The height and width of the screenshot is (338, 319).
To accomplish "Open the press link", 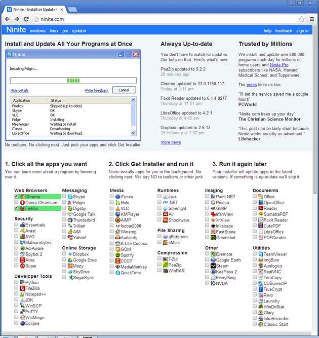I will [252, 85].
